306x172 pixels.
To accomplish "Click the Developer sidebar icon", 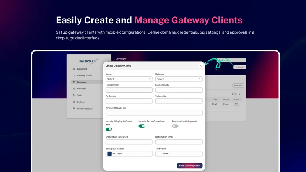I will coord(74,82).
